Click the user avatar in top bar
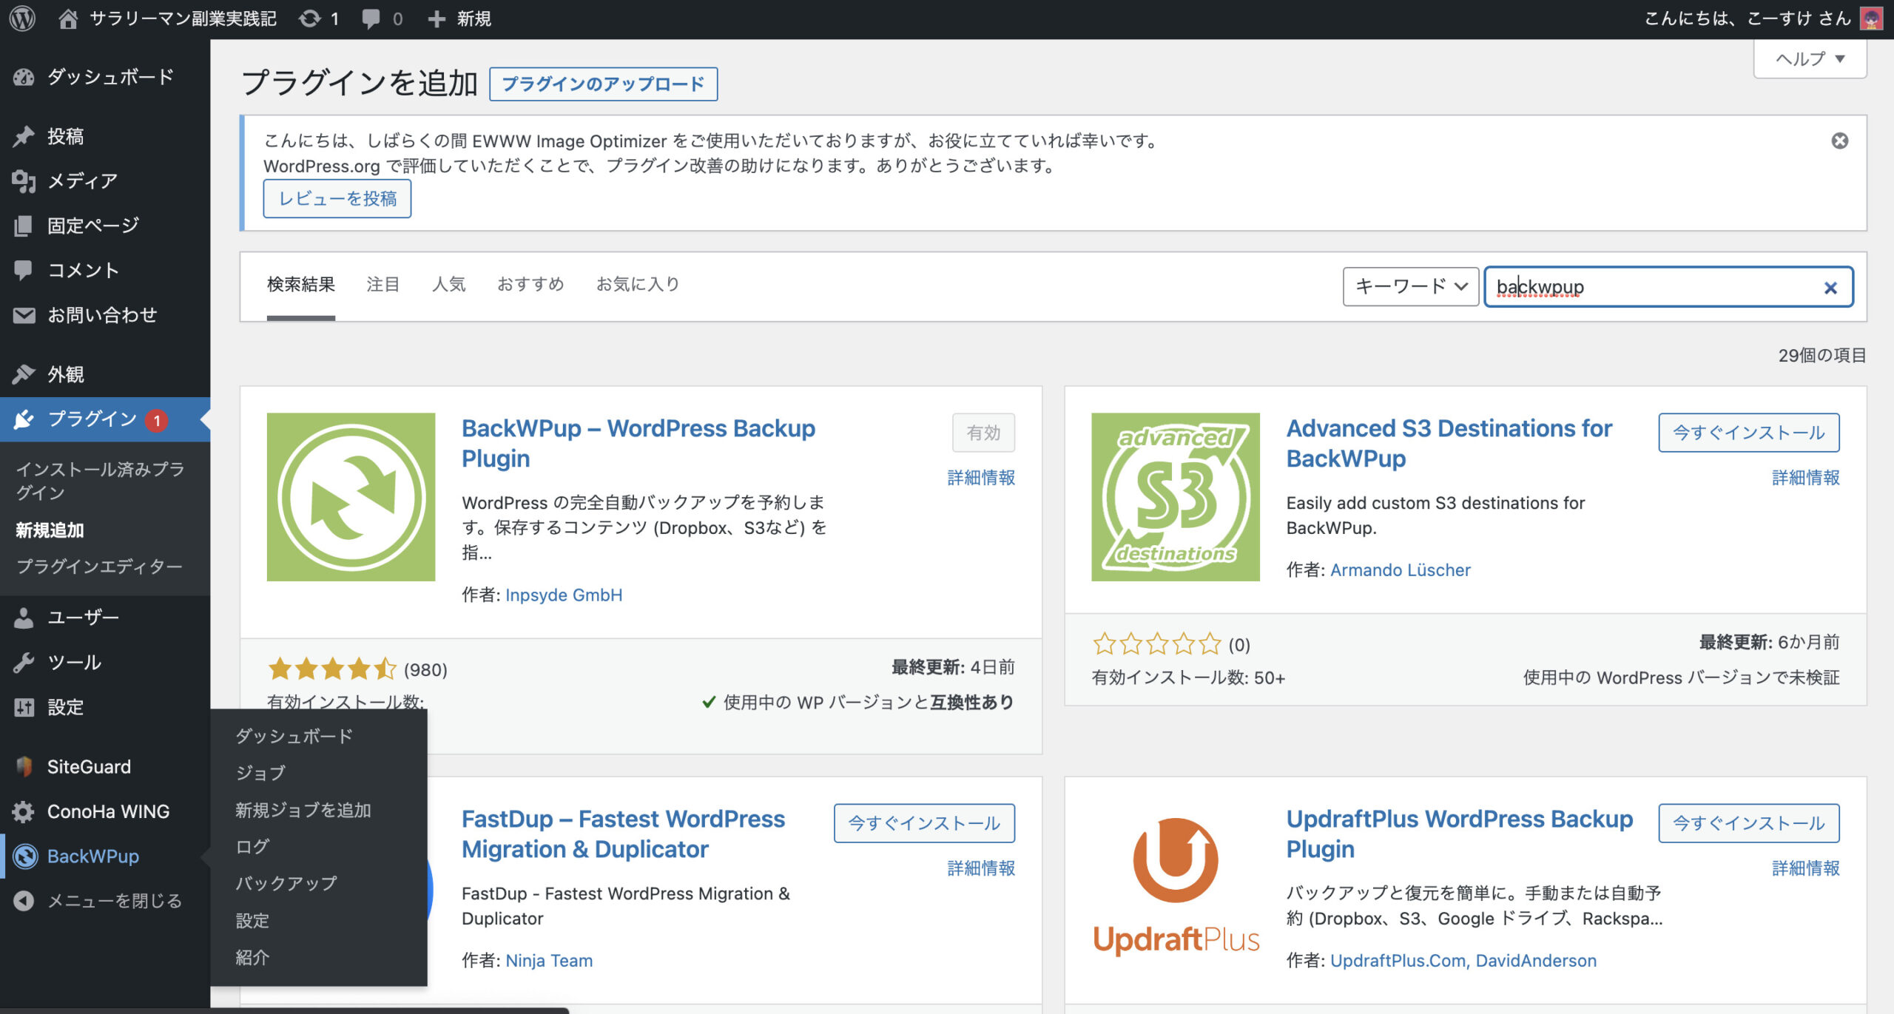 [x=1871, y=18]
